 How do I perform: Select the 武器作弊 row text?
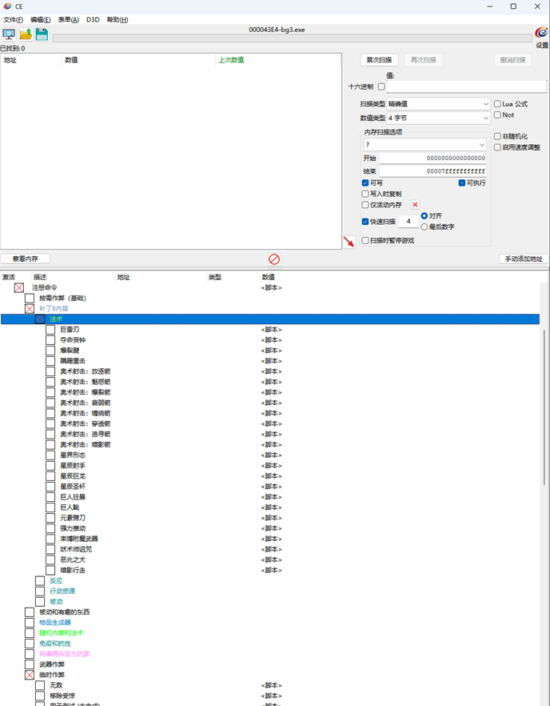click(52, 664)
